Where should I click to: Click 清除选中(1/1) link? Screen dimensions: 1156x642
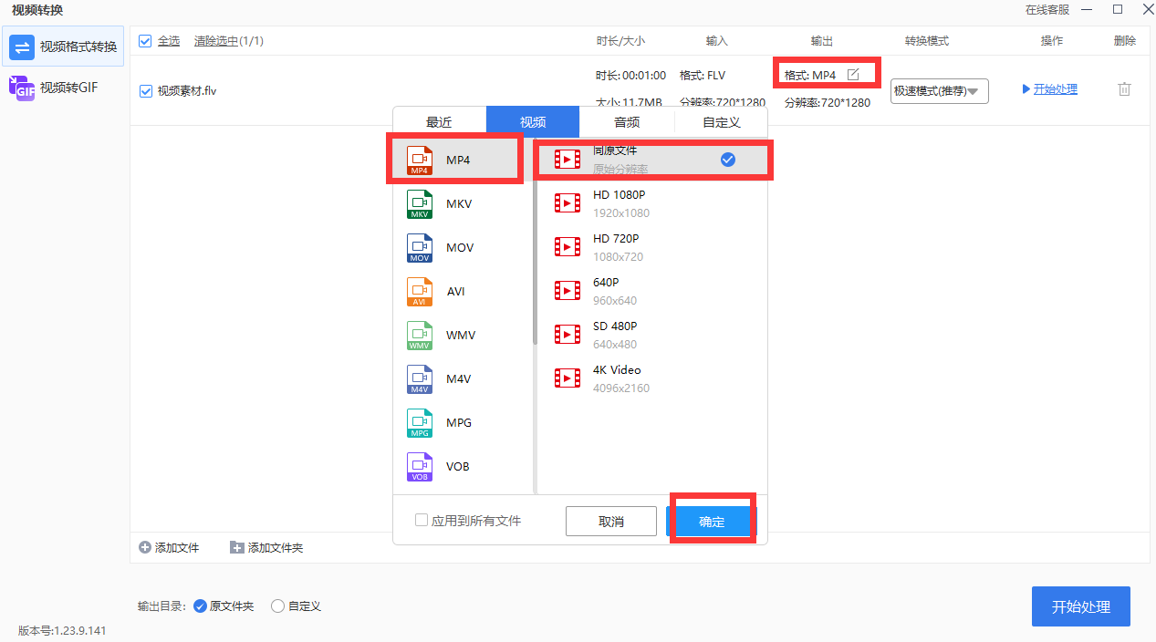point(229,41)
